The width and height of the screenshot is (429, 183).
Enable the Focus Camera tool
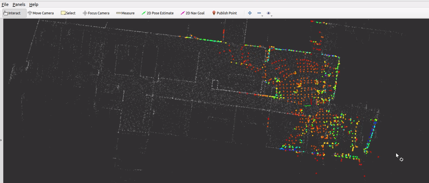(x=96, y=13)
